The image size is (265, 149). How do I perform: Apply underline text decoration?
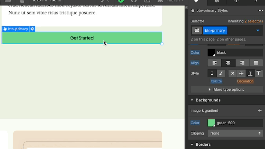coord(250,73)
